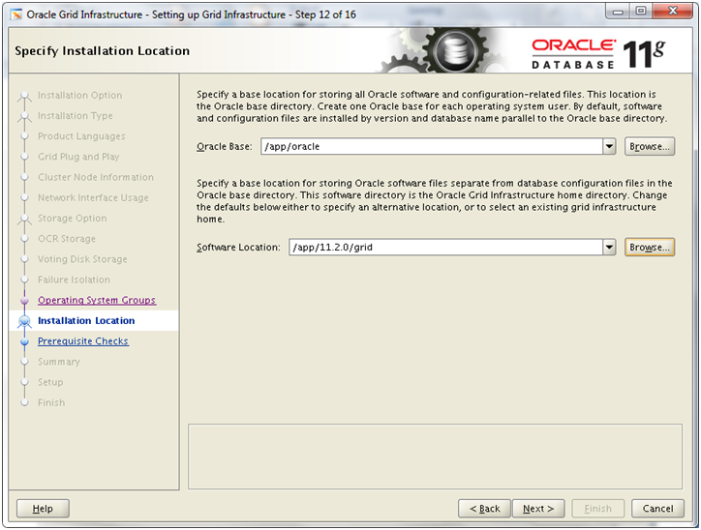The image size is (701, 530).
Task: Click the Cluster Node Information step
Action: point(96,177)
